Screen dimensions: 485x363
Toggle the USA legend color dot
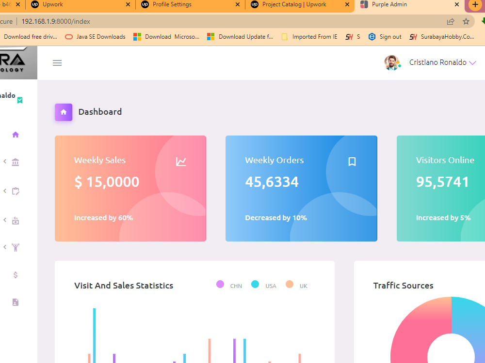tap(255, 284)
